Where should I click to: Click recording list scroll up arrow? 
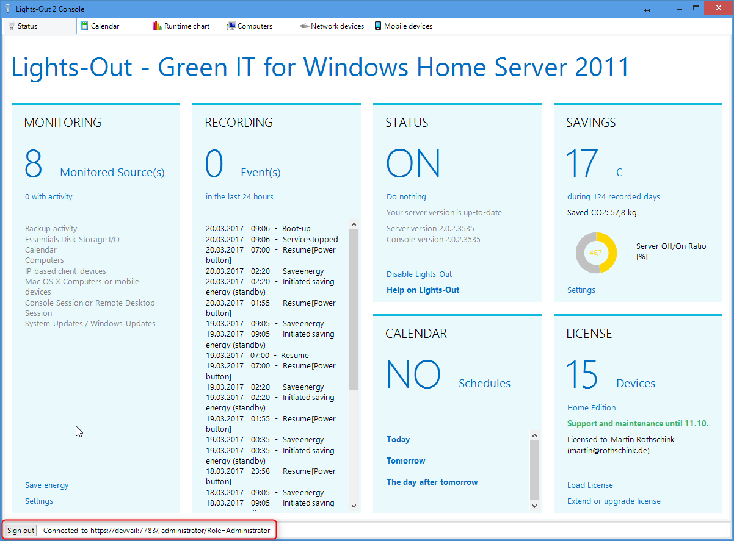354,224
